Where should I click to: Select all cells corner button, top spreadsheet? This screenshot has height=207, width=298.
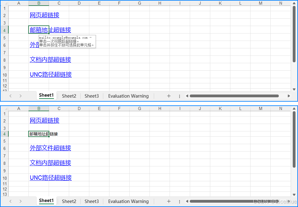click(5, 3)
